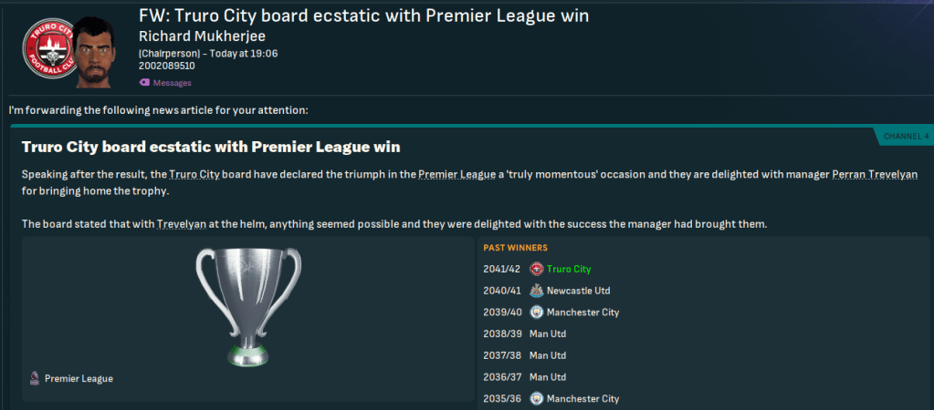The height and width of the screenshot is (410, 934).
Task: Click the small Premier League logo icon
Action: point(35,378)
